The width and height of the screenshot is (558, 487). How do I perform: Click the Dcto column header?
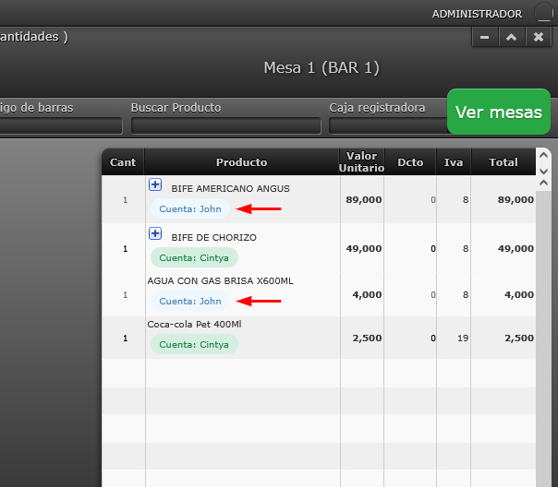410,162
